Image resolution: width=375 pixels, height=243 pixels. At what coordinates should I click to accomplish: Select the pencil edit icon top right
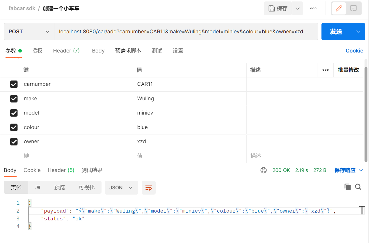[x=339, y=8]
